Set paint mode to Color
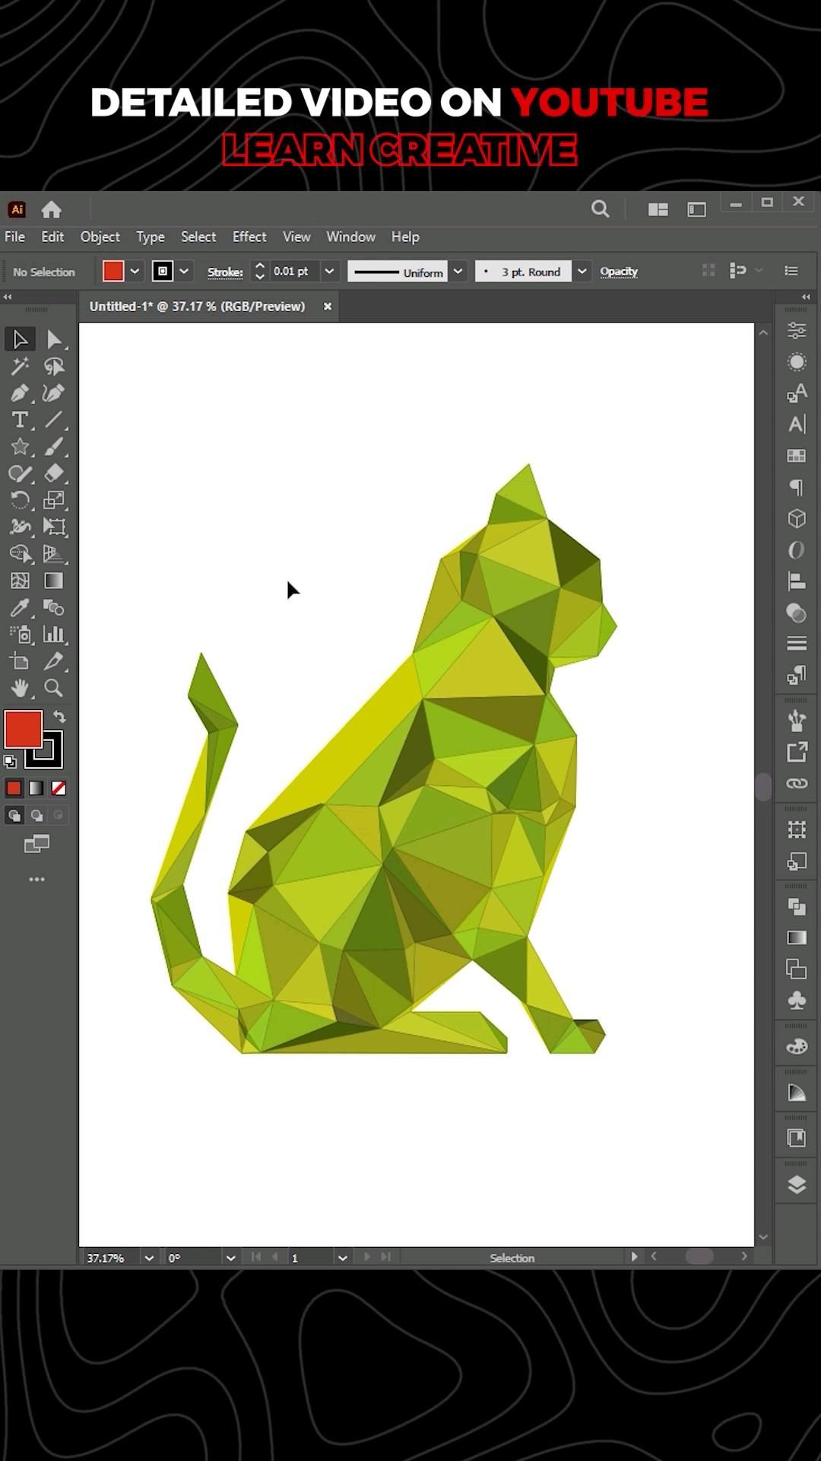Image resolution: width=821 pixels, height=1461 pixels. (14, 788)
